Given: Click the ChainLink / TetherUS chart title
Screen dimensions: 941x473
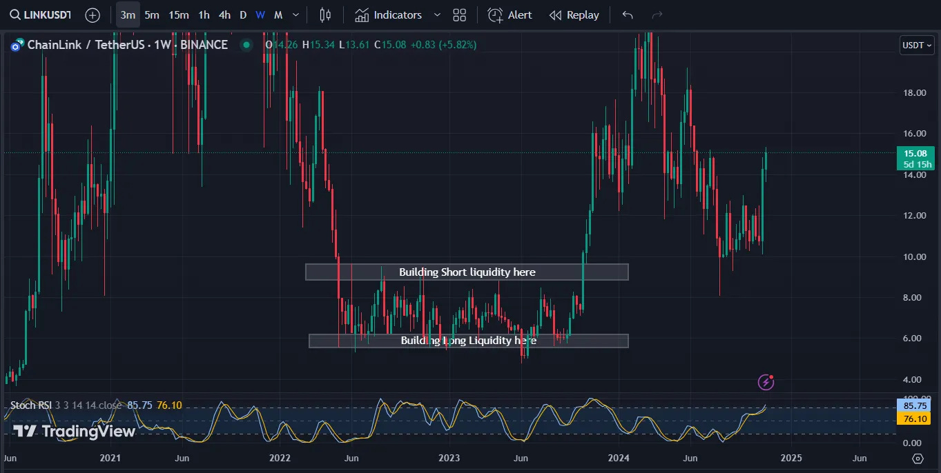Looking at the screenshot, I should tap(127, 45).
